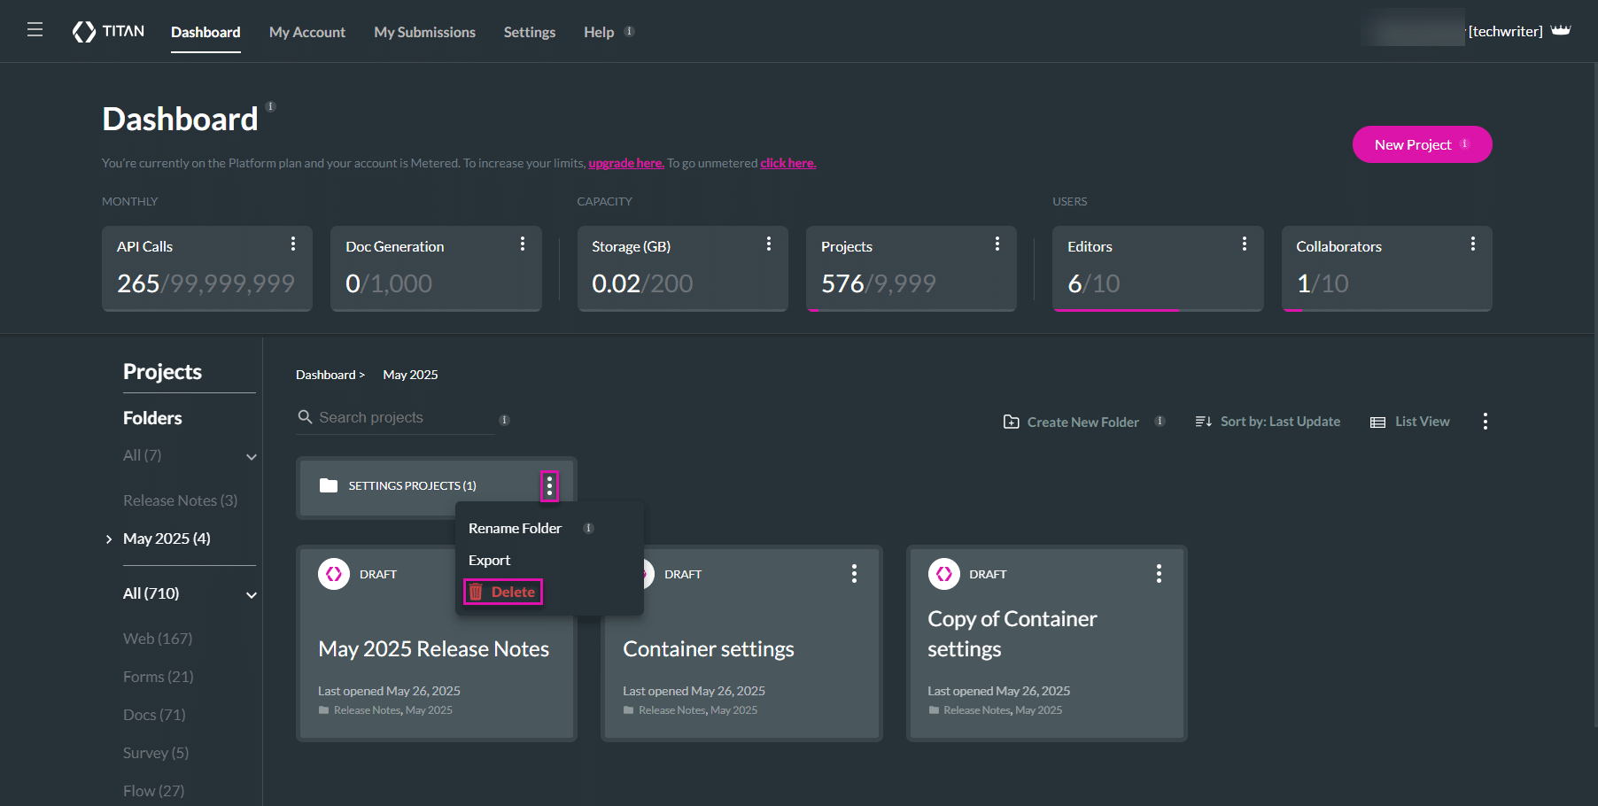Select Delete from the folder context menu
The width and height of the screenshot is (1598, 806).
(503, 592)
